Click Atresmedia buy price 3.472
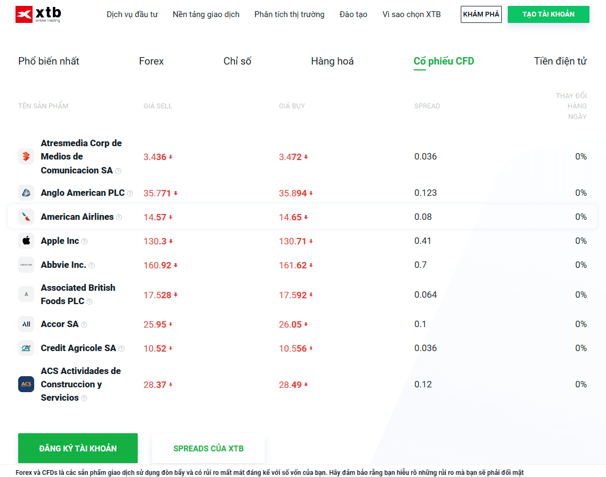606x477 pixels. (290, 157)
